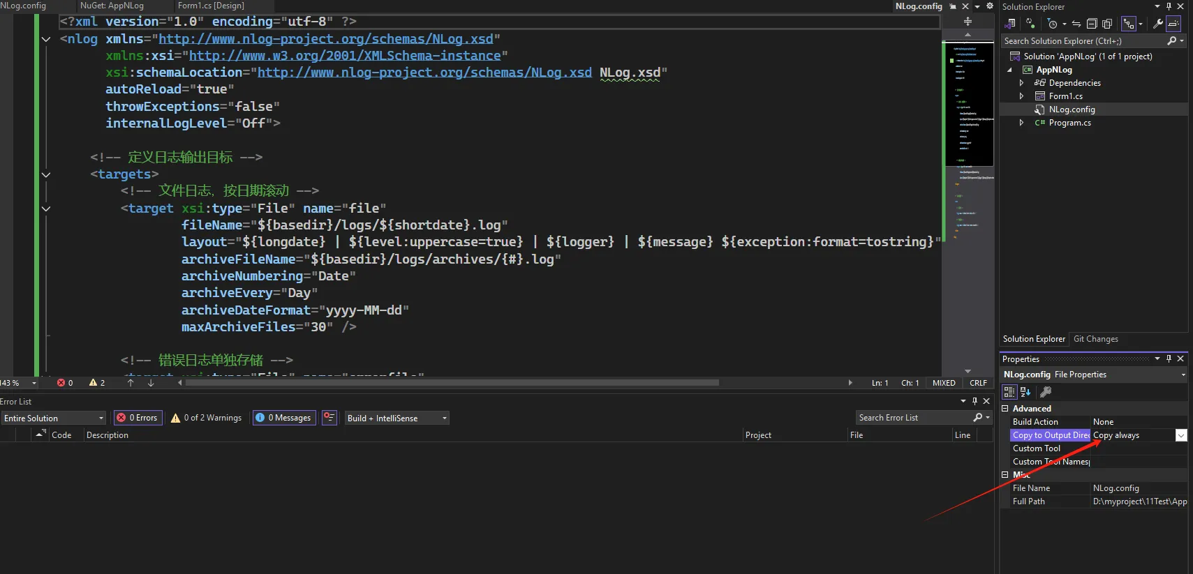Select NLog.config tab at far left
1193x574 pixels.
[23, 6]
